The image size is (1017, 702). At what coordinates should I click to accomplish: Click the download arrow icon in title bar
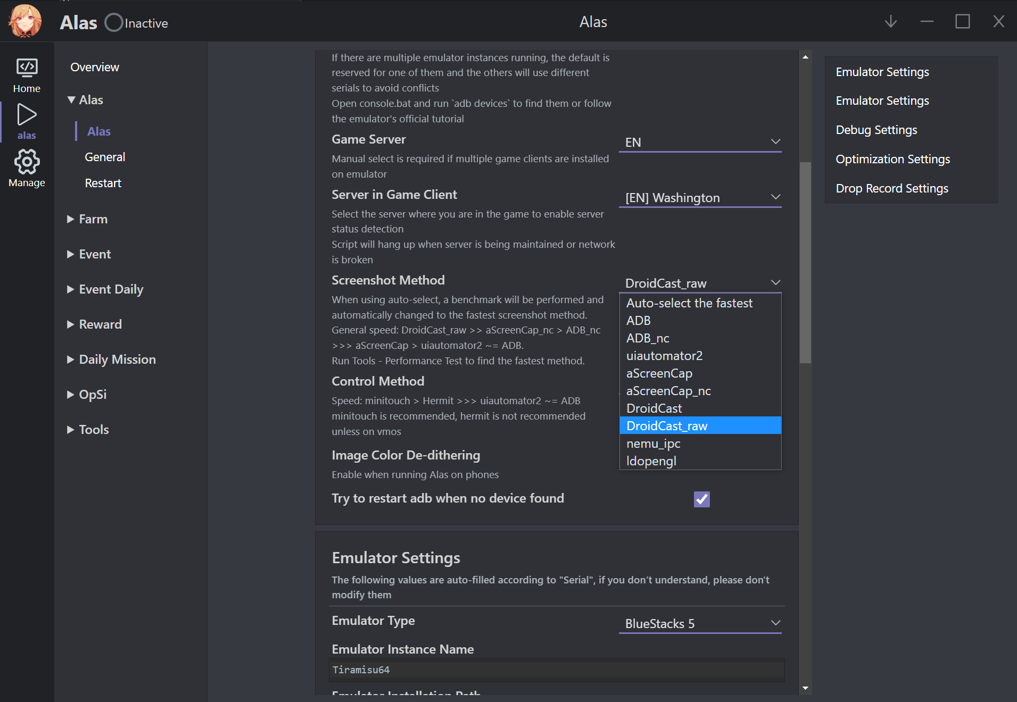pyautogui.click(x=890, y=22)
